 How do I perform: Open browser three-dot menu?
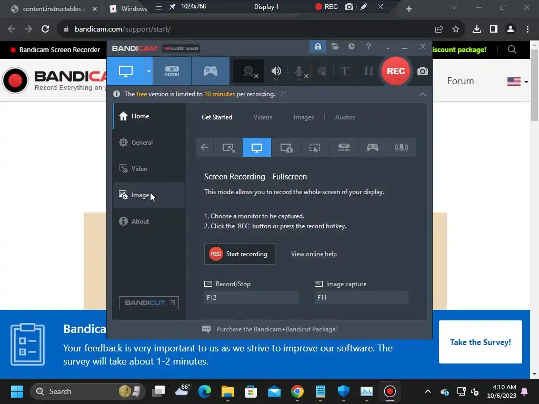tap(527, 29)
